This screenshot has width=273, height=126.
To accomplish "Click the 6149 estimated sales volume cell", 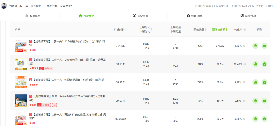I will pyautogui.click(x=200, y=64).
